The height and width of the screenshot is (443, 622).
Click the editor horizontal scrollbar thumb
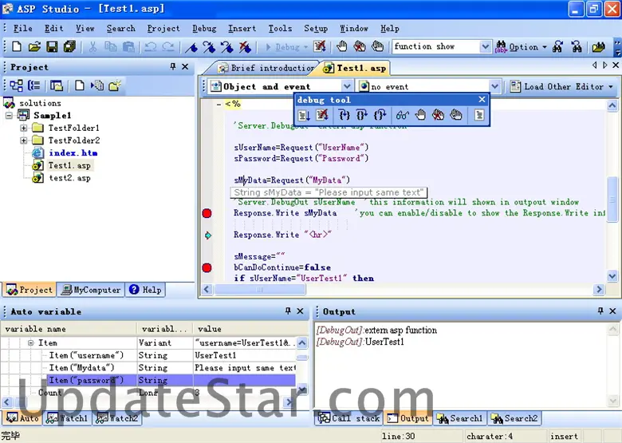260,290
